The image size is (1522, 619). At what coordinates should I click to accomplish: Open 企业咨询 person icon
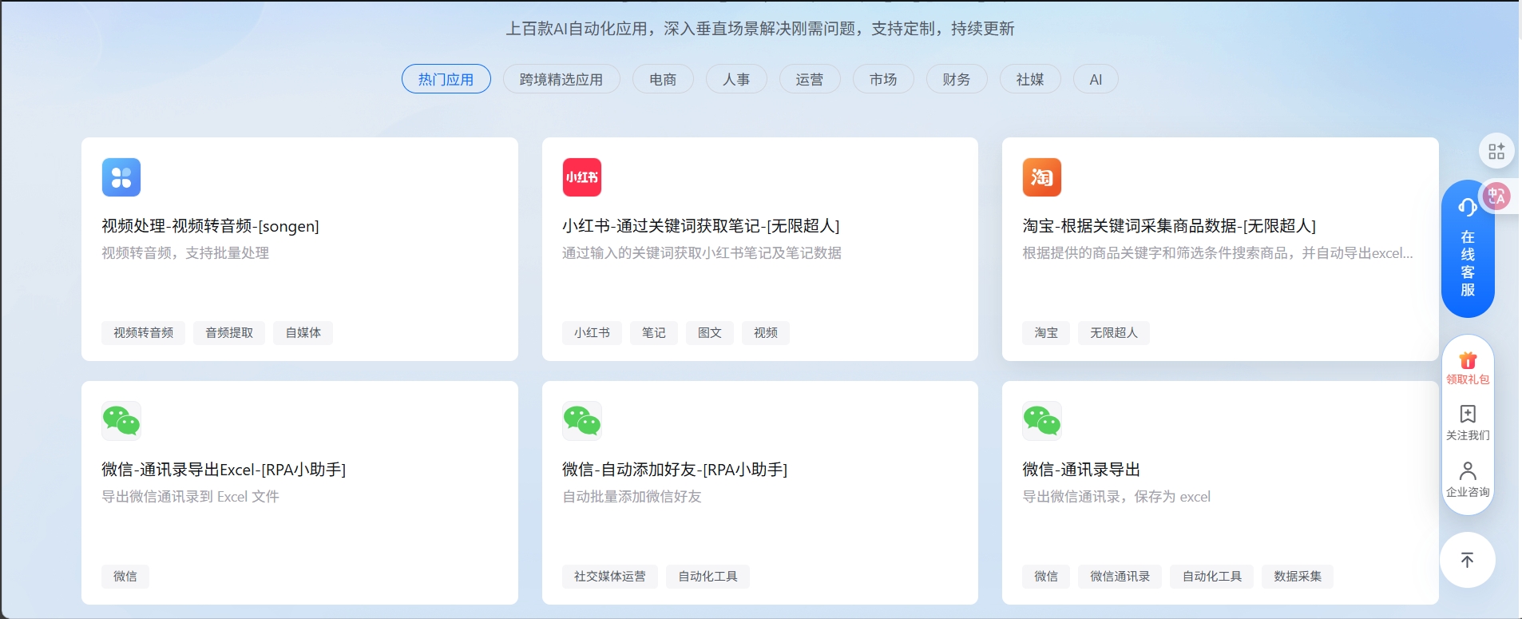click(x=1468, y=470)
